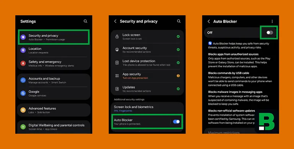The image size is (294, 149).
Task: Click 'Turn on App protection' text
Action: (x=135, y=78)
